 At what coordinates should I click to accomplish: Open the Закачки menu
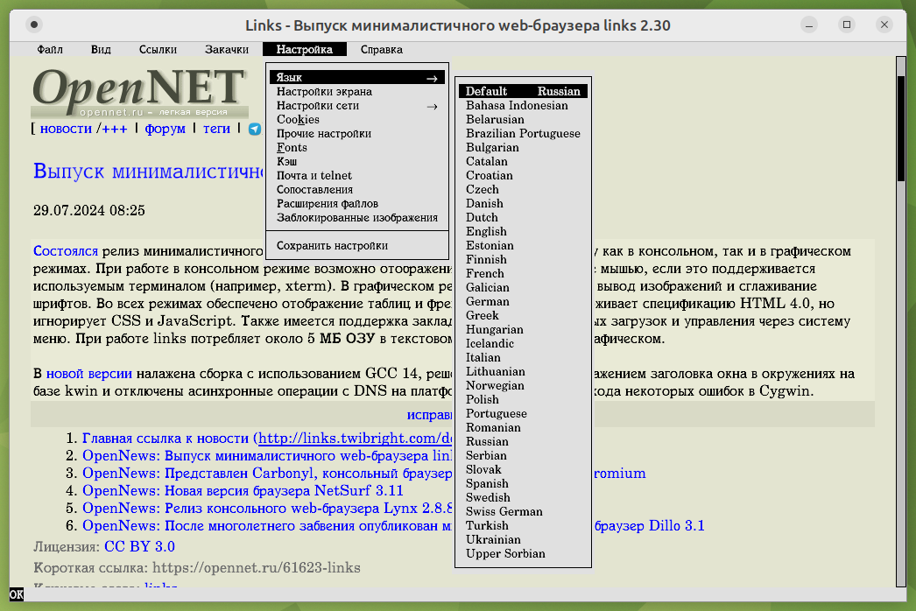coord(227,50)
